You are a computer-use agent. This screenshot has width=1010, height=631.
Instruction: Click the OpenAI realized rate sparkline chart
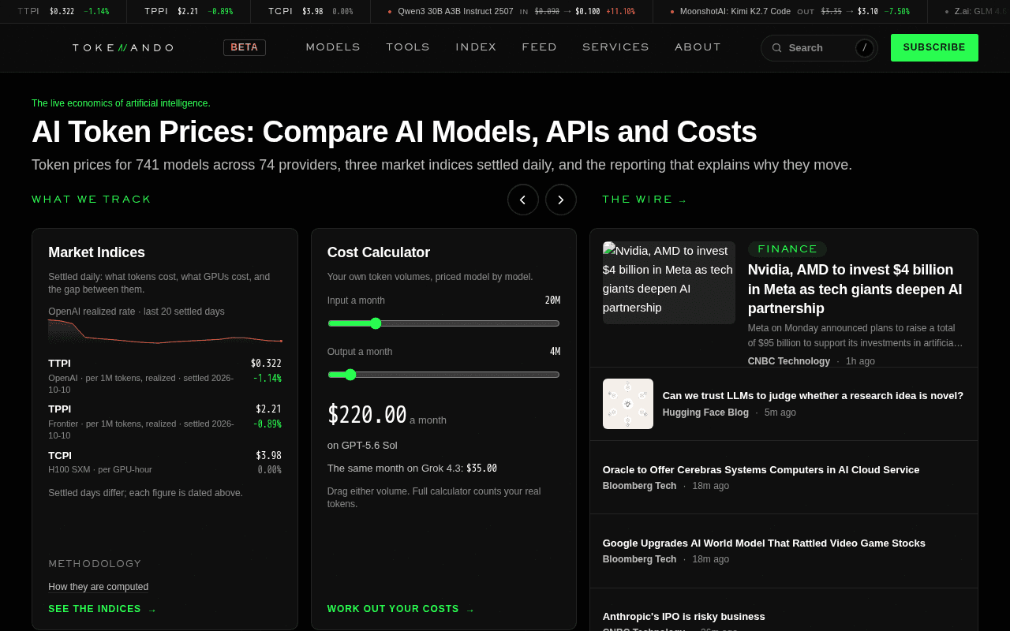click(x=165, y=332)
